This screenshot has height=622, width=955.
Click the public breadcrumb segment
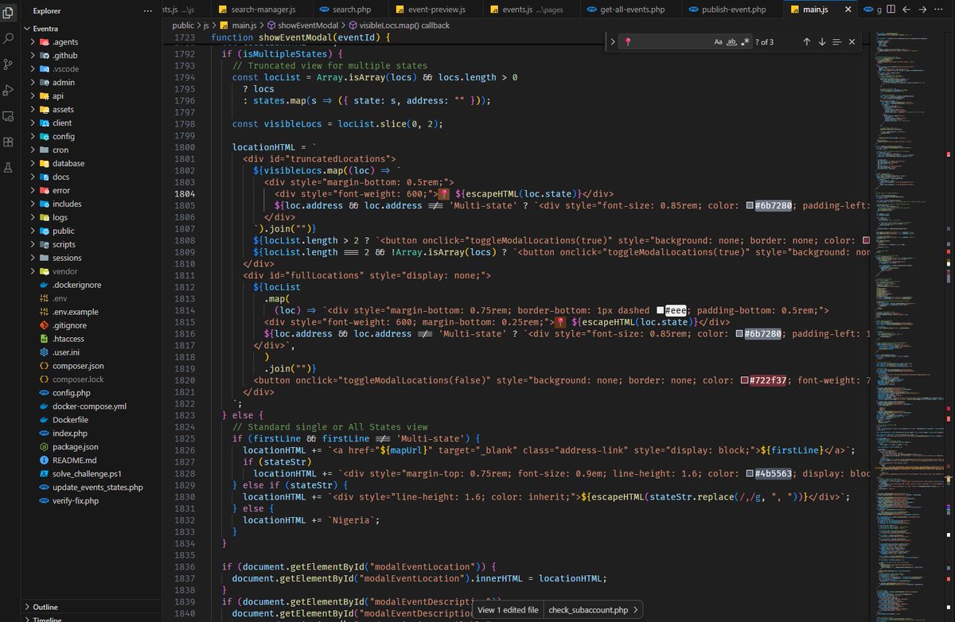183,25
